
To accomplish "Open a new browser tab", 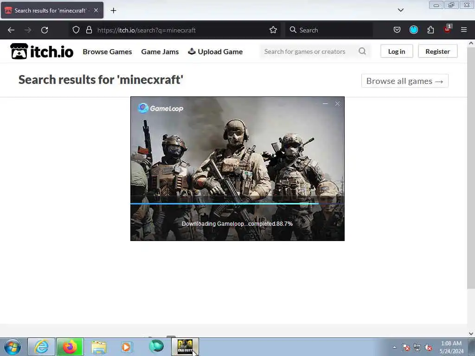I will 113,11.
